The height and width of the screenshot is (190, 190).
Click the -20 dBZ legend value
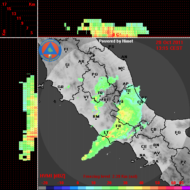point(44,183)
